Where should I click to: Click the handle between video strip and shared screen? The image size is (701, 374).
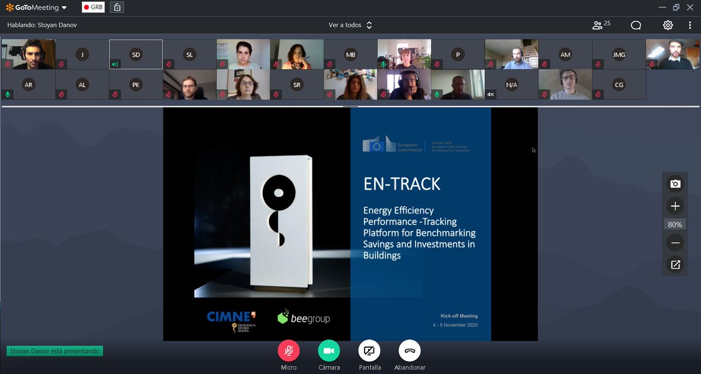click(350, 106)
